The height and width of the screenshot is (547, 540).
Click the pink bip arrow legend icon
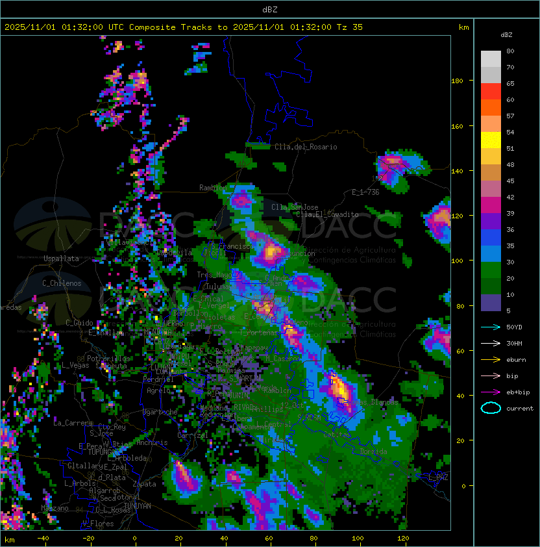[x=491, y=375]
